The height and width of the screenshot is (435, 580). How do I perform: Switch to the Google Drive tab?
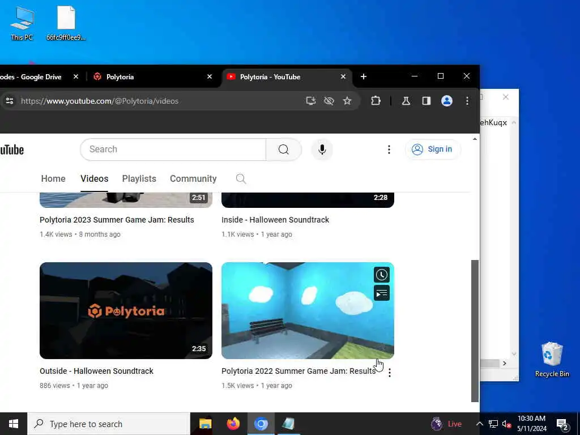pyautogui.click(x=40, y=76)
